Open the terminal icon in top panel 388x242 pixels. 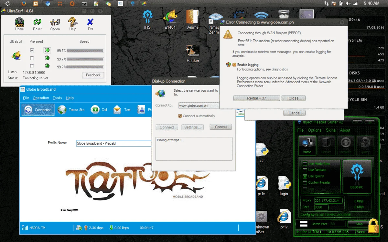click(x=84, y=4)
